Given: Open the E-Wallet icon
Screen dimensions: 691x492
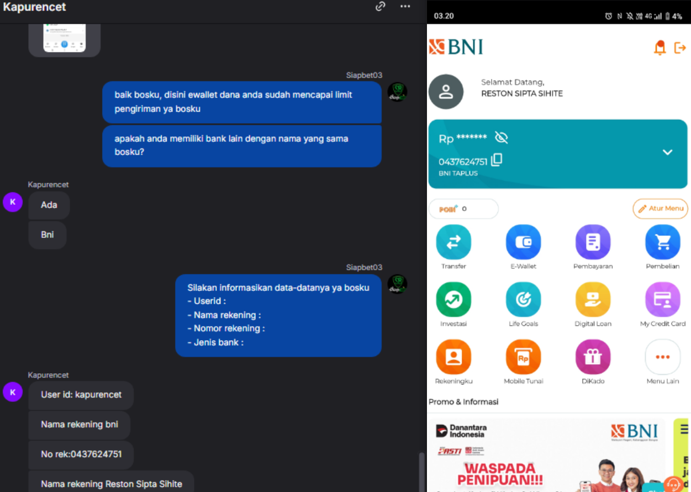Looking at the screenshot, I should click(x=523, y=242).
